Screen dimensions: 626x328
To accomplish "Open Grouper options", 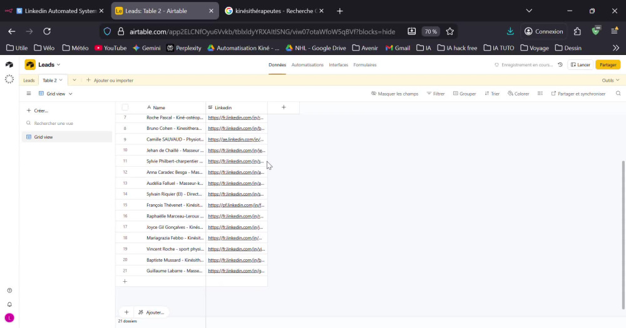I will pos(464,94).
